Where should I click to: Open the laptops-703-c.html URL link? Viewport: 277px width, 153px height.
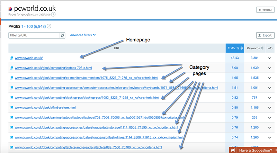[x=53, y=68]
